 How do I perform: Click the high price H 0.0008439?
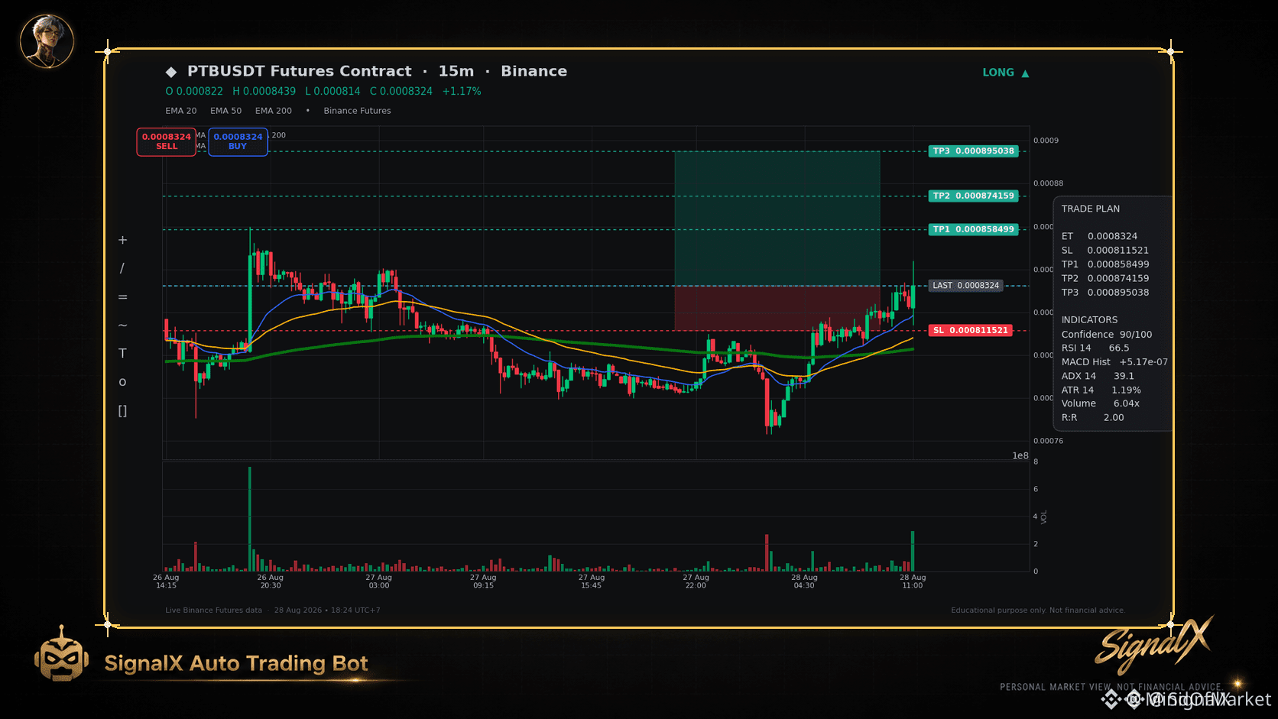click(x=264, y=91)
